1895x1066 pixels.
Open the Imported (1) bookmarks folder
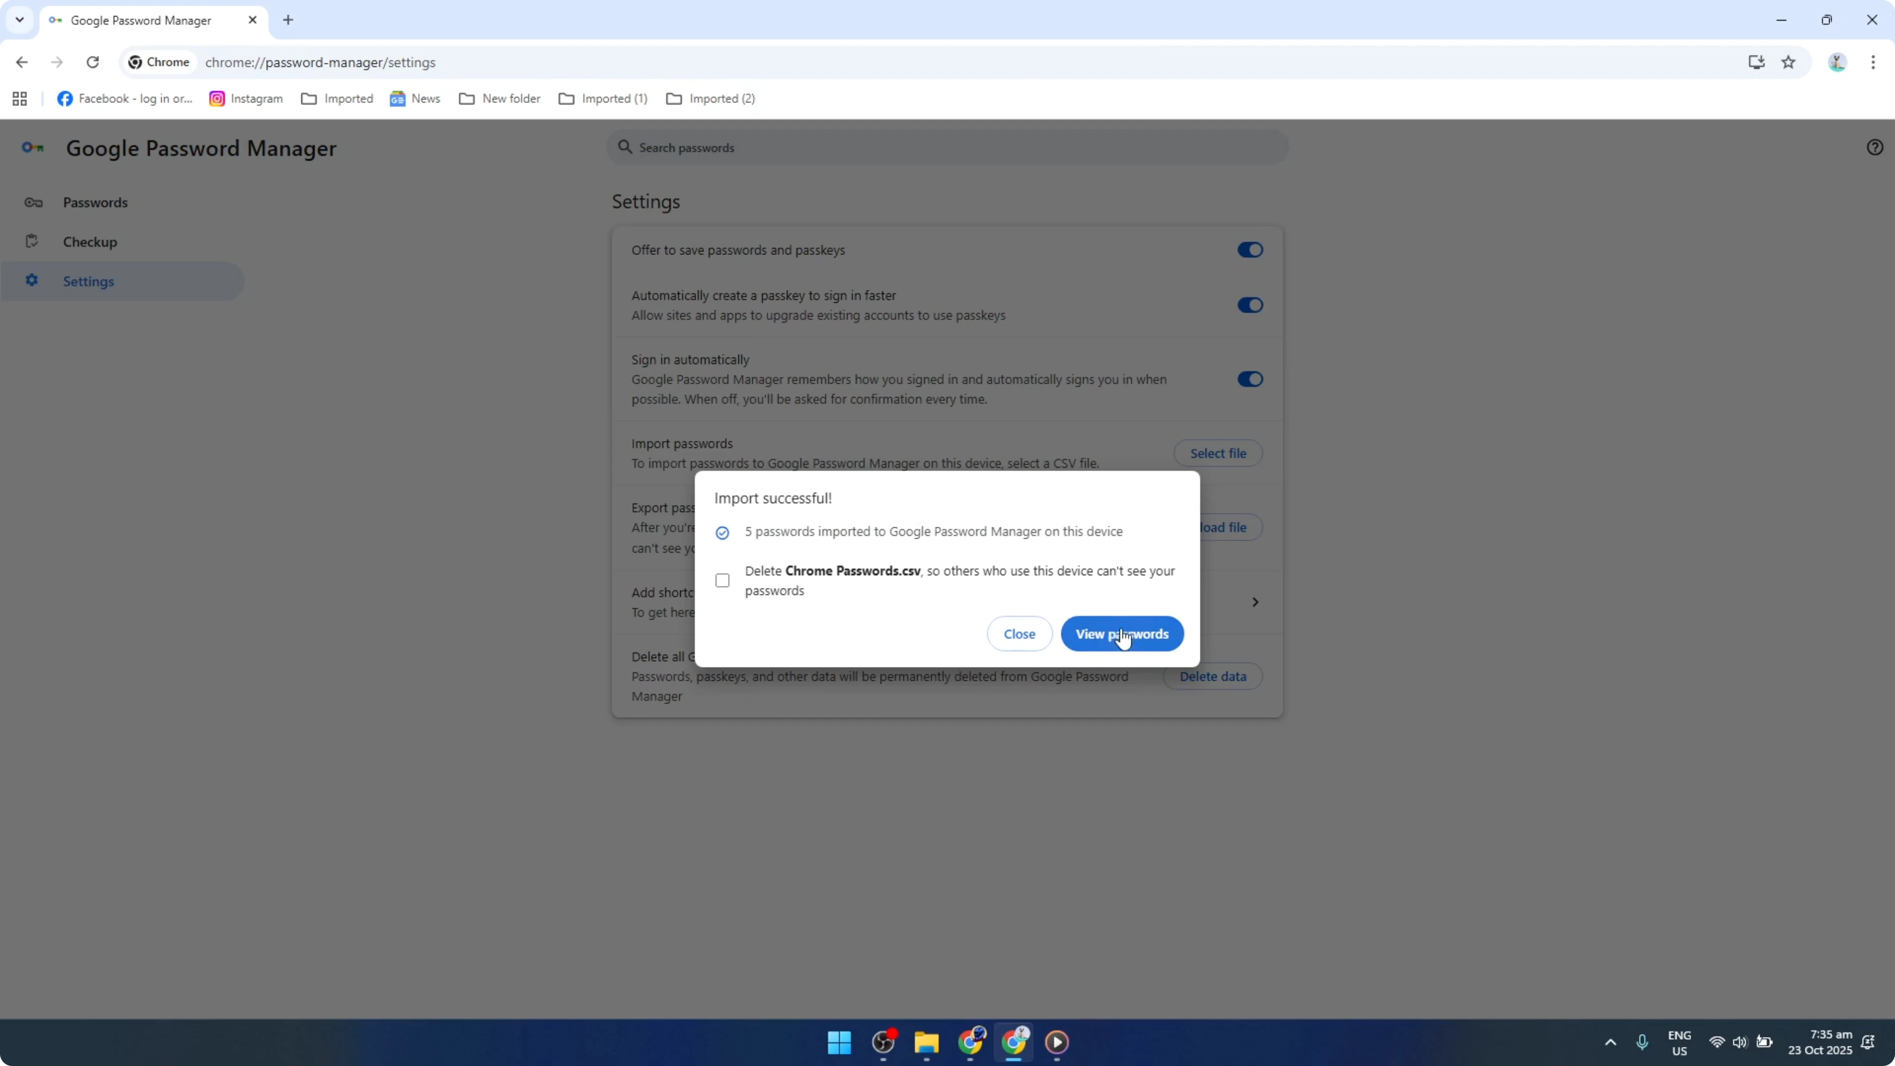click(603, 98)
